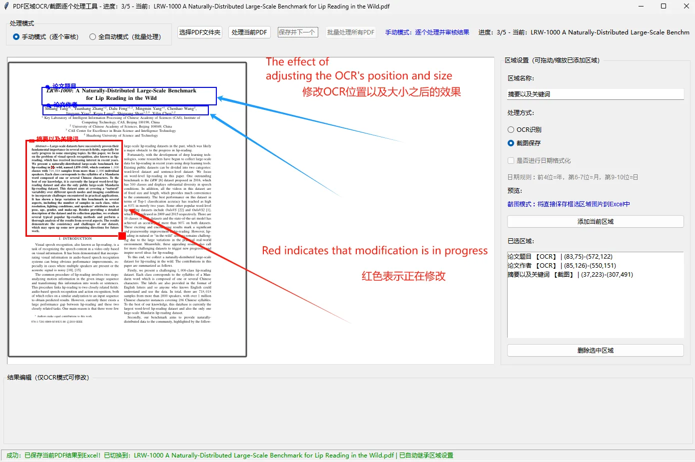Click the 选择PDF文件夹 button

click(199, 31)
